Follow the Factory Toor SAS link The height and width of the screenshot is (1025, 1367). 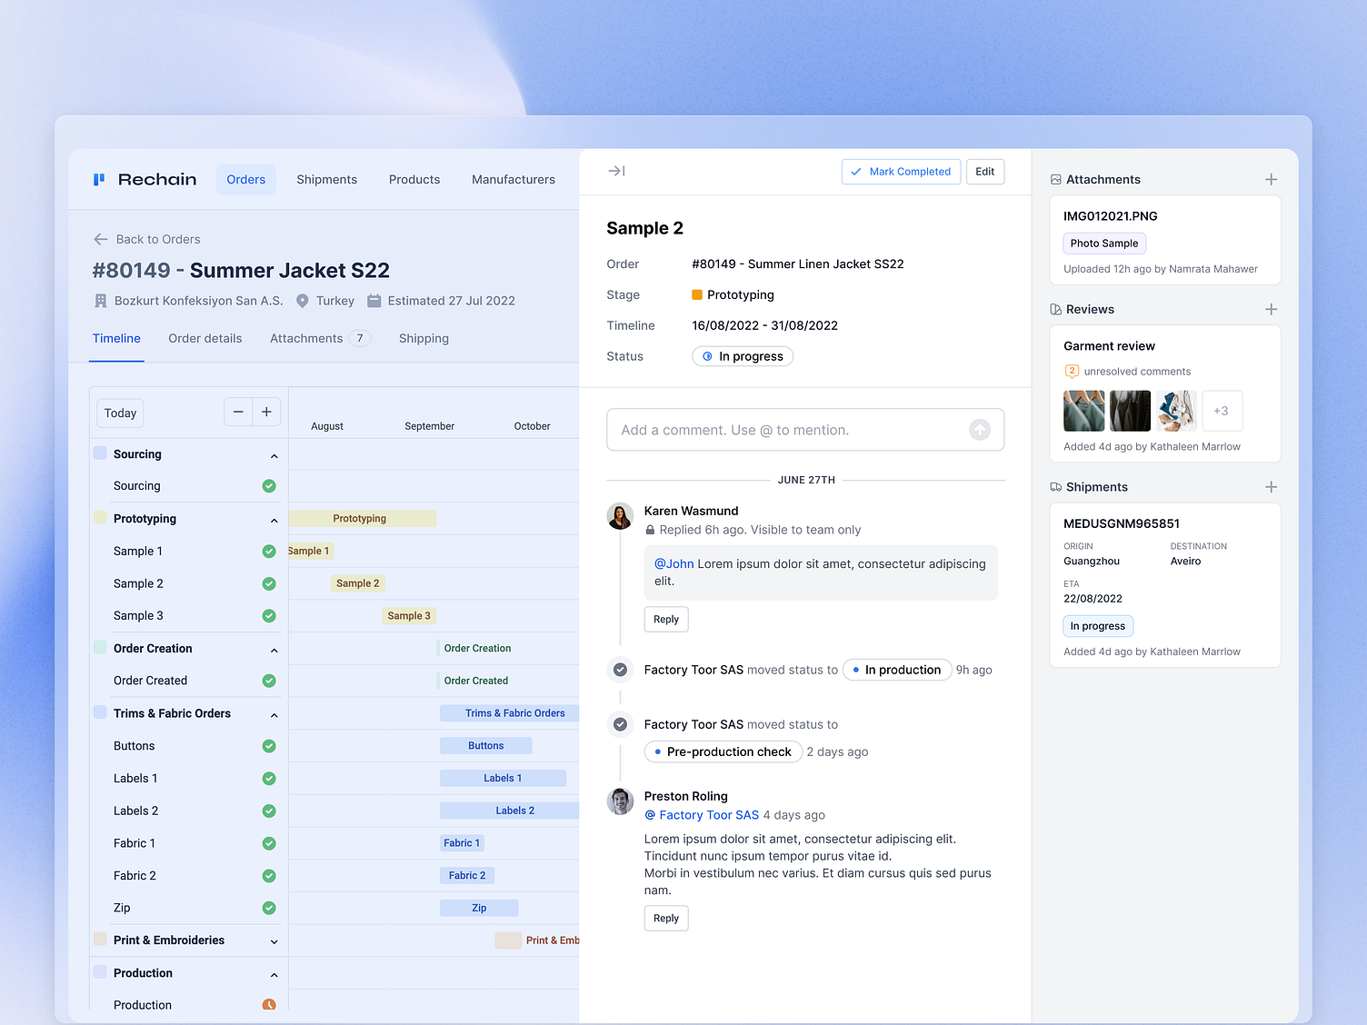pyautogui.click(x=709, y=815)
